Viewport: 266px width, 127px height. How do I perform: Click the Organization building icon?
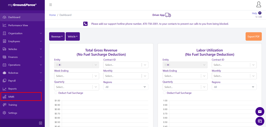click(4, 33)
